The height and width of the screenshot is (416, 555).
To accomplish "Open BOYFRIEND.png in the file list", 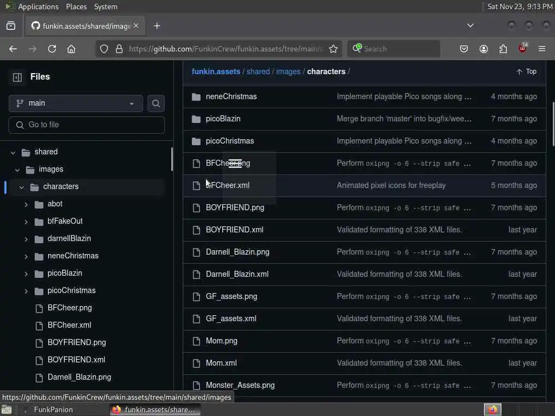I will pos(235,207).
